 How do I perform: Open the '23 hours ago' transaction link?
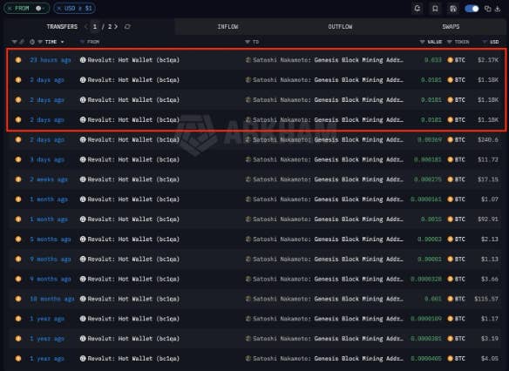51,60
